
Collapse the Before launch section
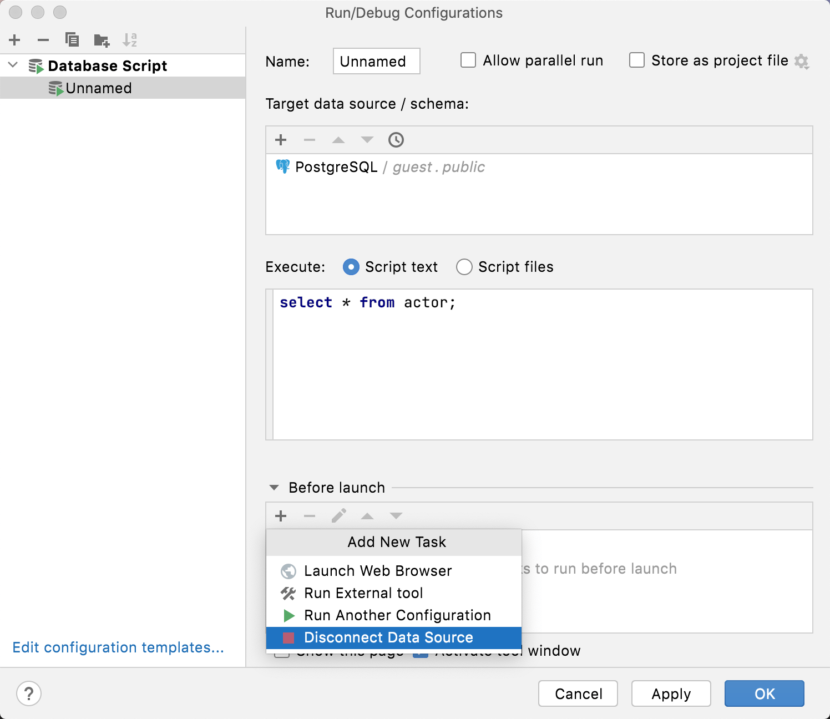[x=274, y=488]
